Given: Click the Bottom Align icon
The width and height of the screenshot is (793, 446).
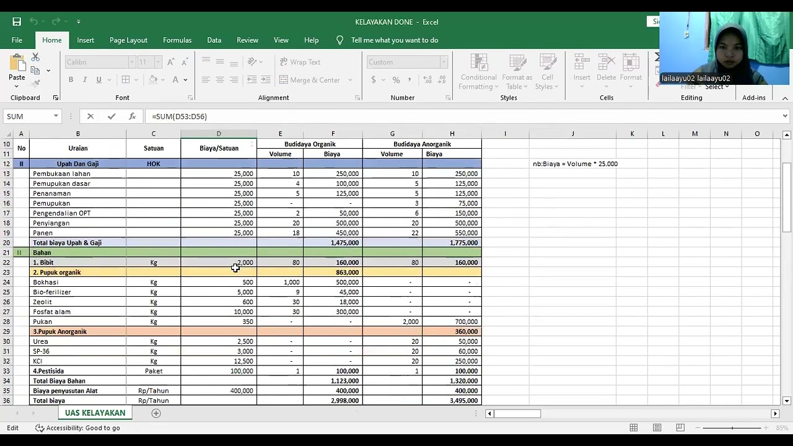Looking at the screenshot, I should coord(234,62).
